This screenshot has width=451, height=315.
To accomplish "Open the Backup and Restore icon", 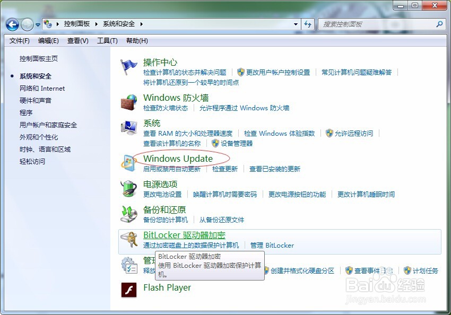I will pyautogui.click(x=128, y=214).
